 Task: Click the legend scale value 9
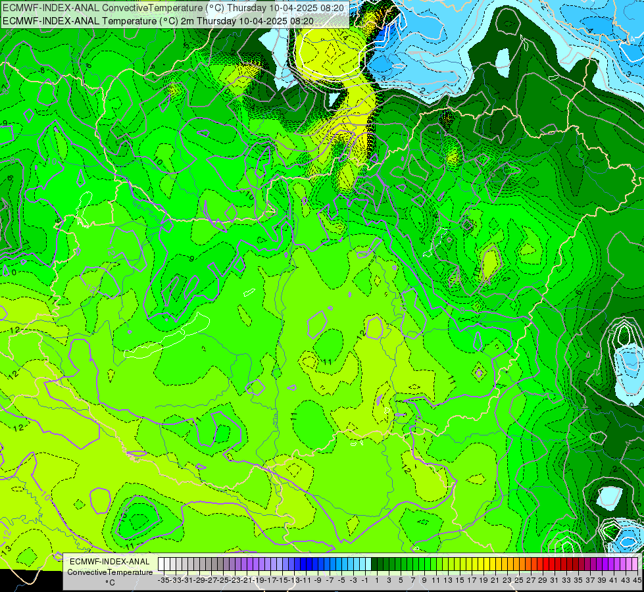tap(424, 580)
